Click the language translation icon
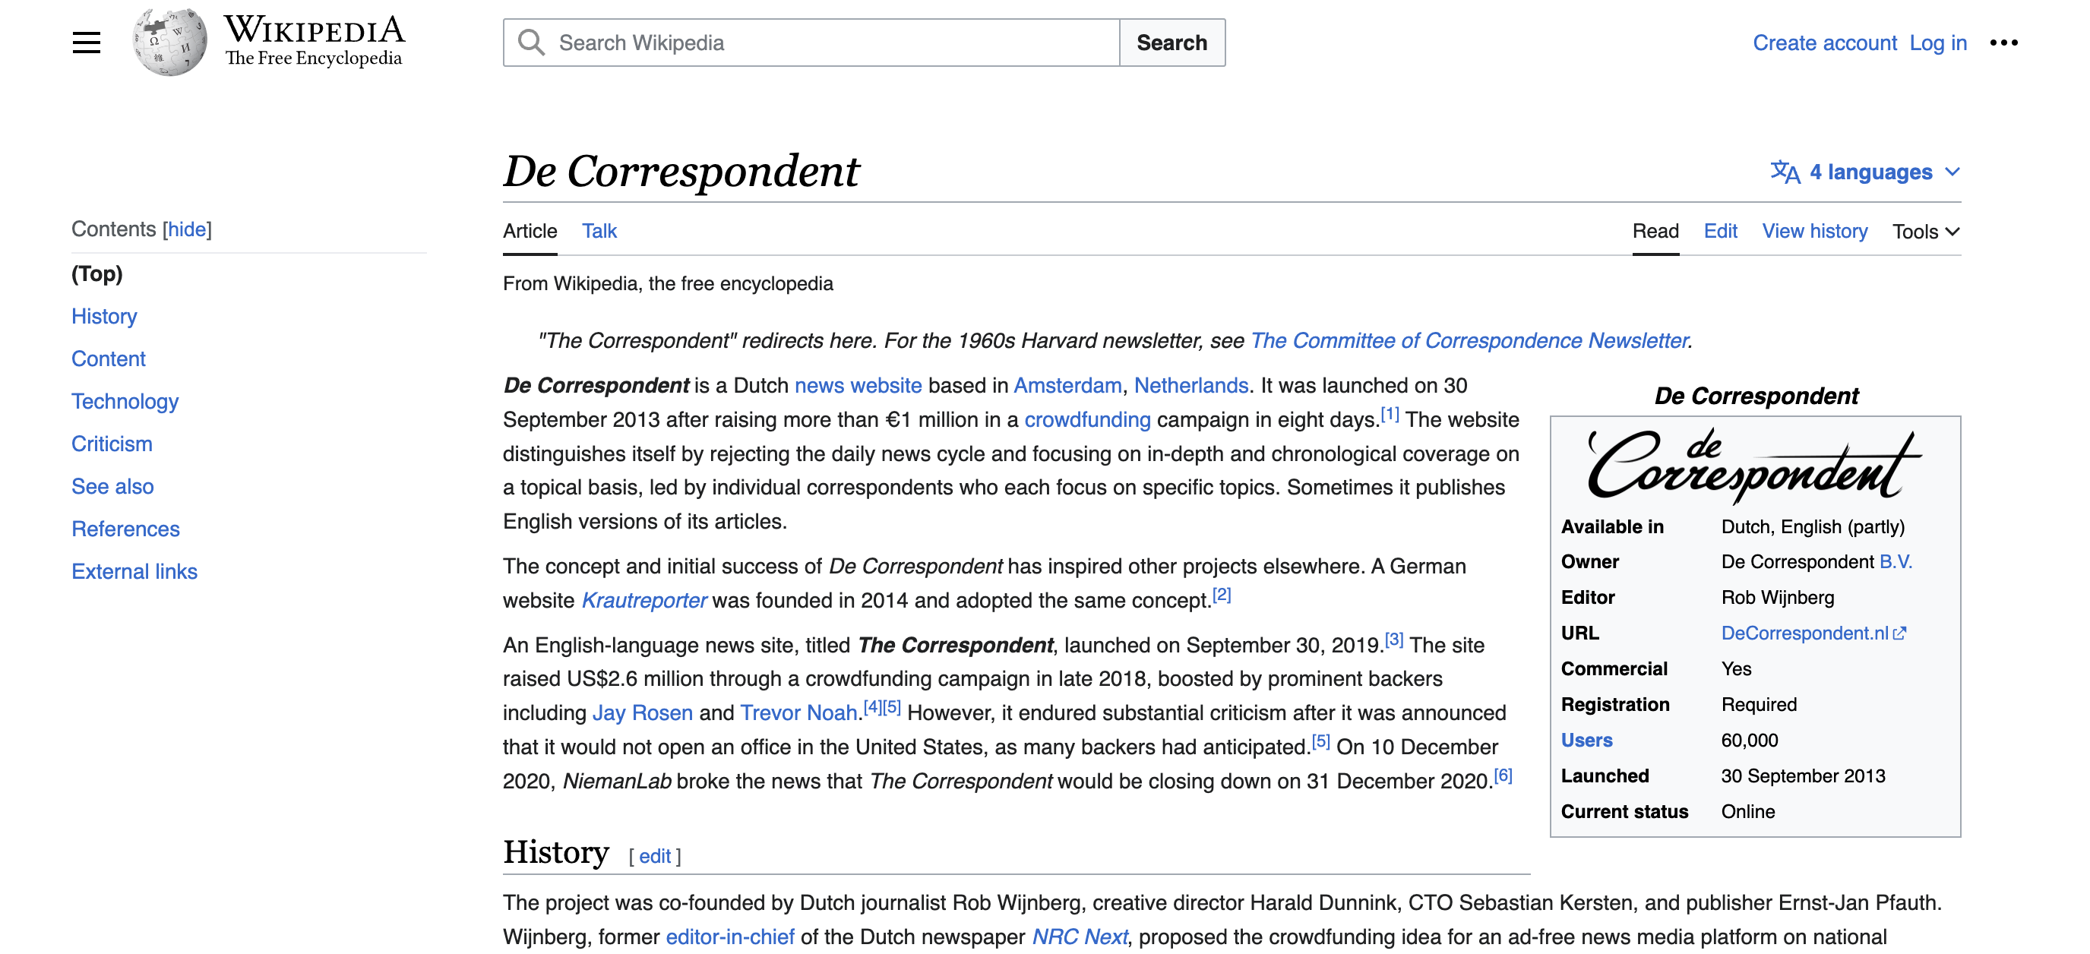Screen dimensions: 2090x954 click(x=1785, y=172)
